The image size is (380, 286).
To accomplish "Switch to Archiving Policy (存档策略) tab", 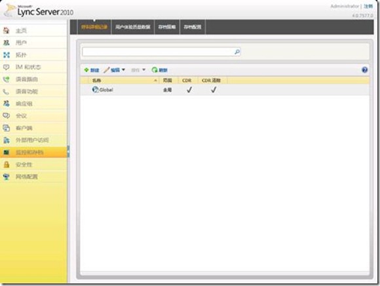I will 167,27.
